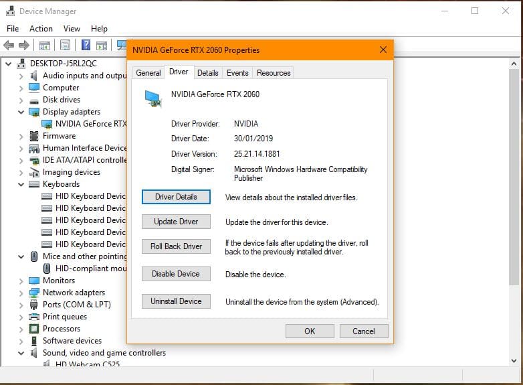Click the Disable Device button
Viewport: 523px width, 385px height.
[x=176, y=274]
